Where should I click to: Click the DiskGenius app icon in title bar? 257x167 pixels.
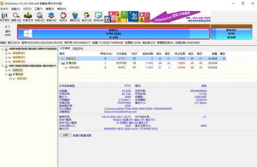(2, 3)
